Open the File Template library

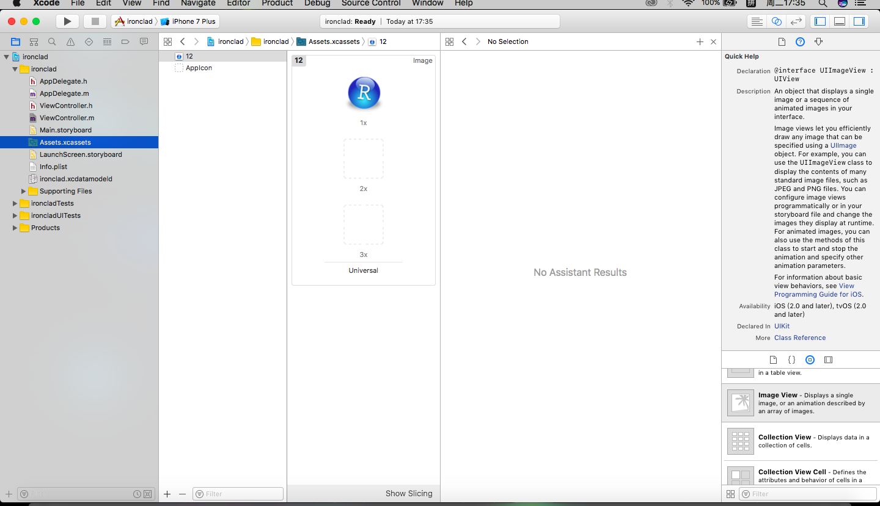(x=773, y=360)
